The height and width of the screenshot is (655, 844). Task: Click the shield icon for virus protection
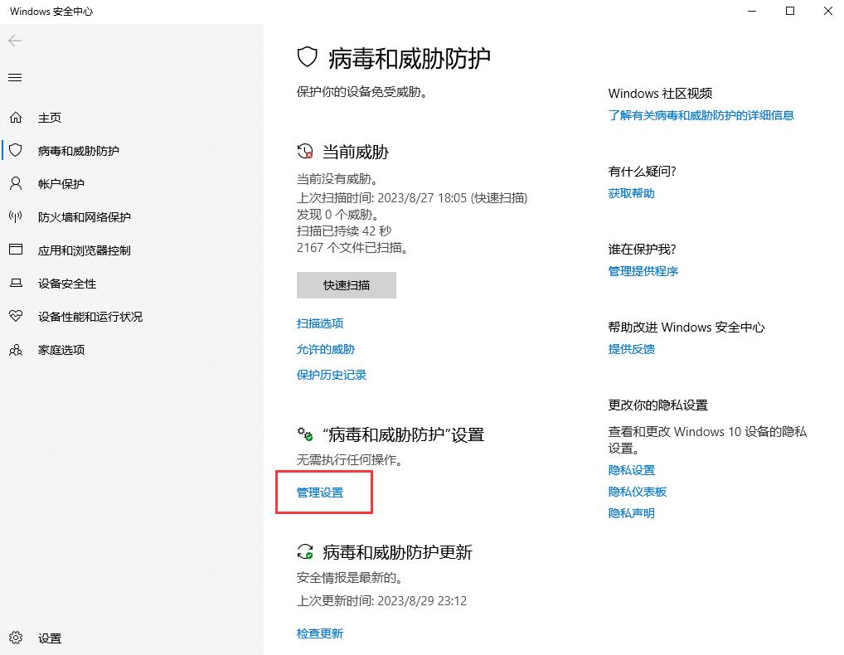pyautogui.click(x=16, y=151)
